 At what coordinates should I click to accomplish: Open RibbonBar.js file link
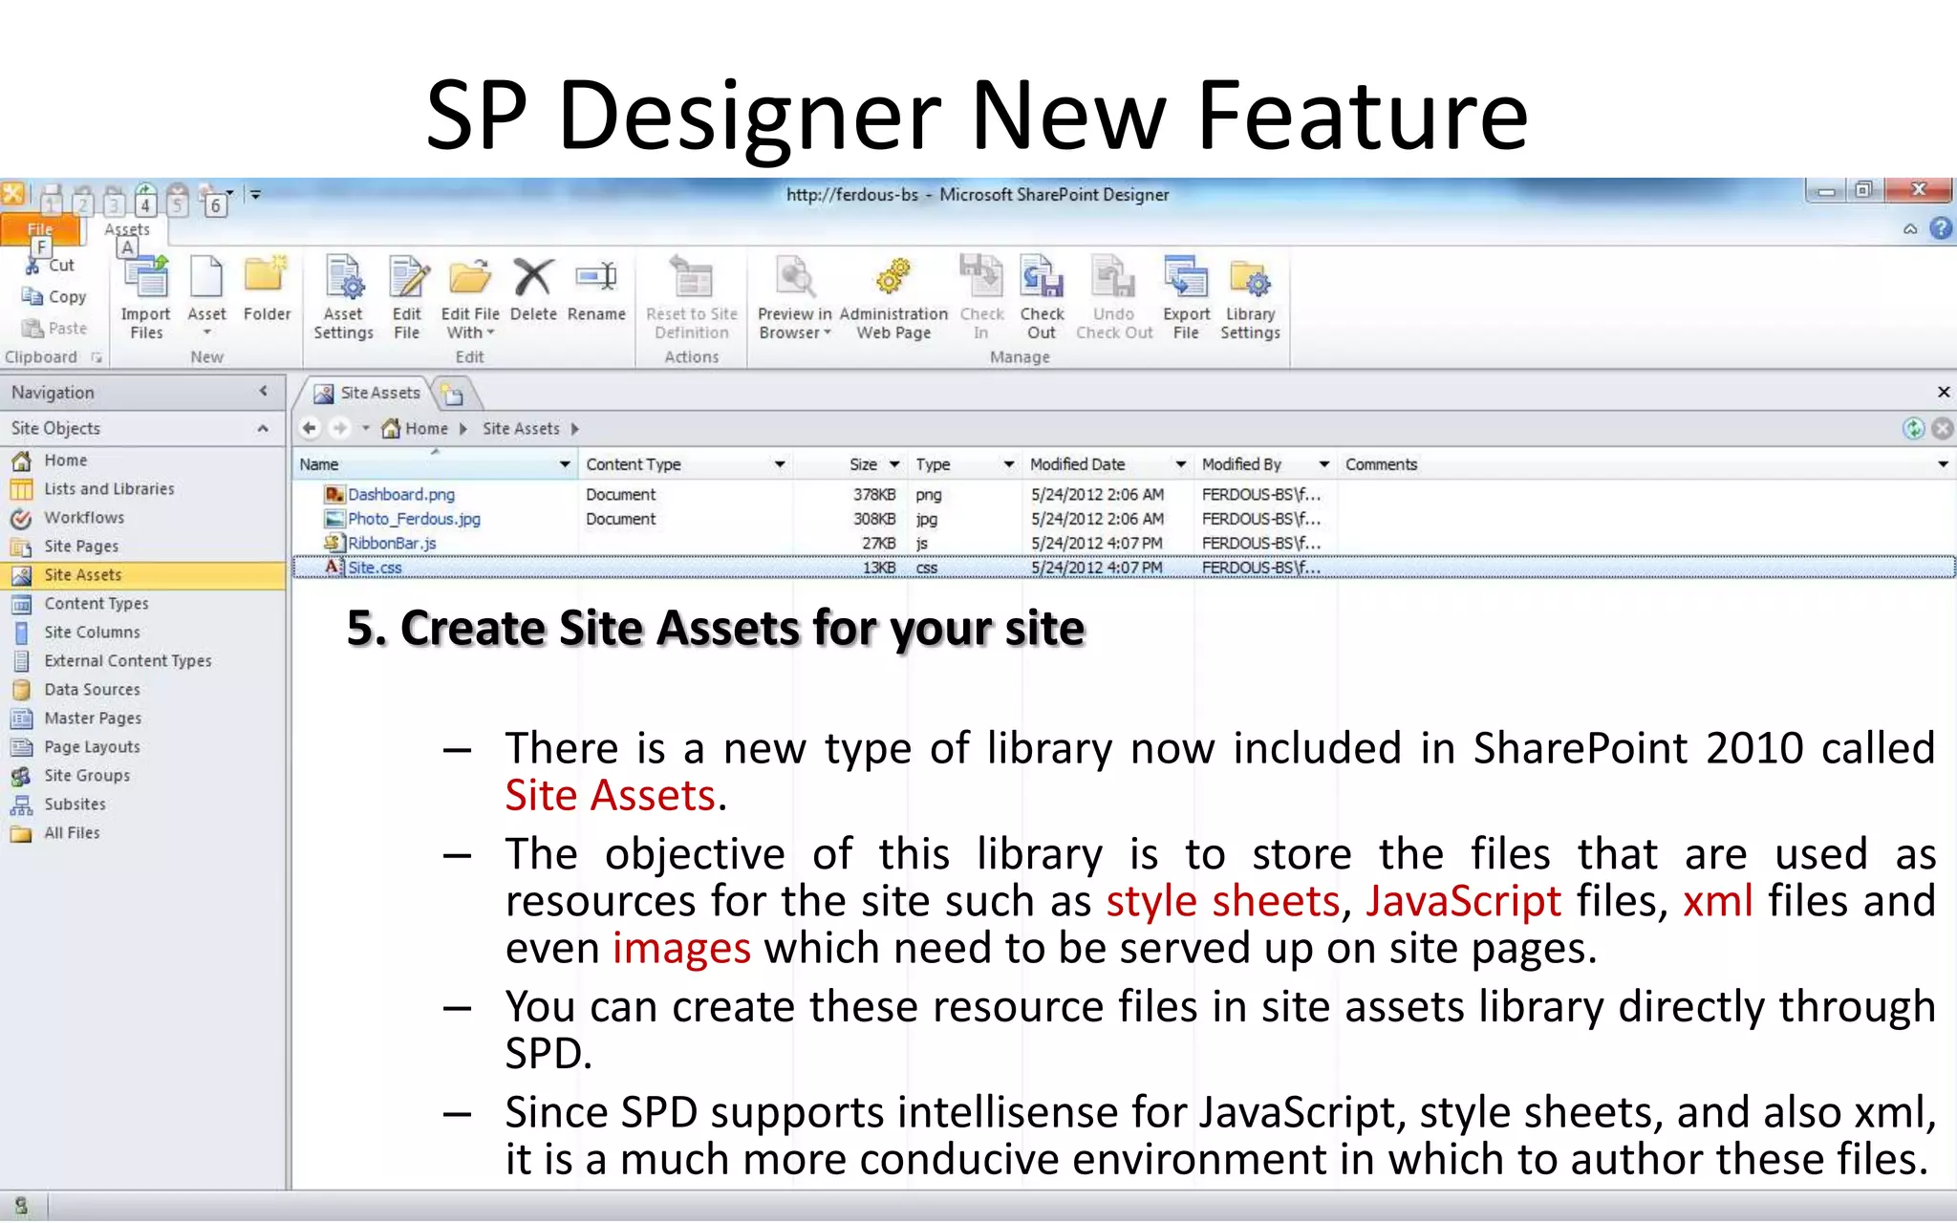392,544
